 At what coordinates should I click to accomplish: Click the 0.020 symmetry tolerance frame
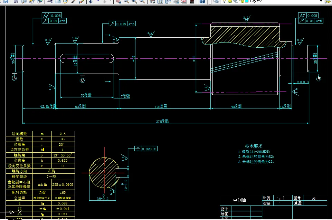(146, 149)
